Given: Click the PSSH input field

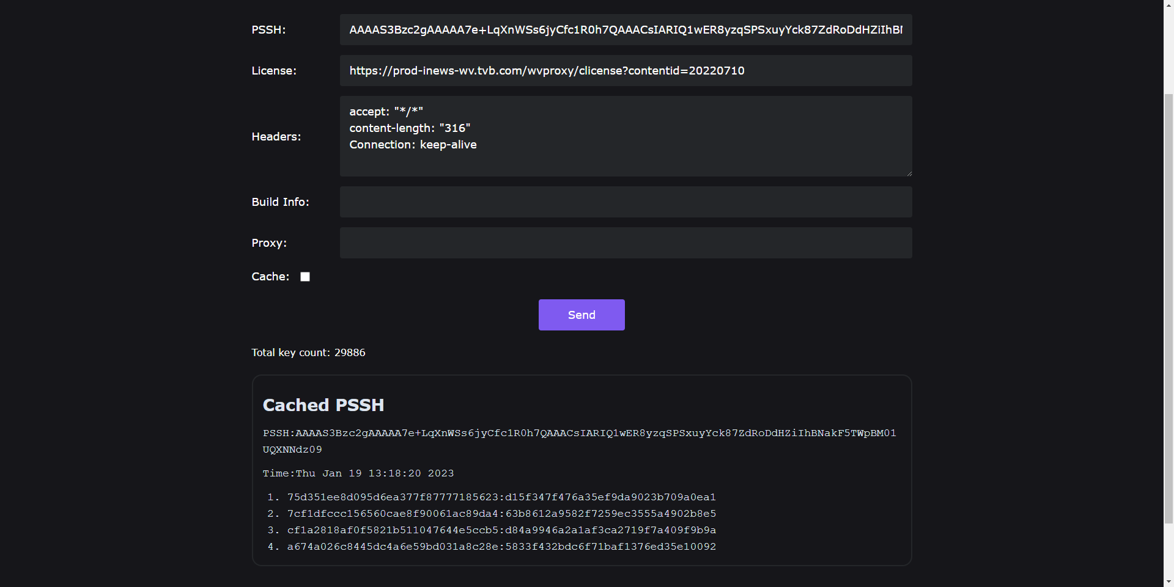Looking at the screenshot, I should [x=625, y=30].
